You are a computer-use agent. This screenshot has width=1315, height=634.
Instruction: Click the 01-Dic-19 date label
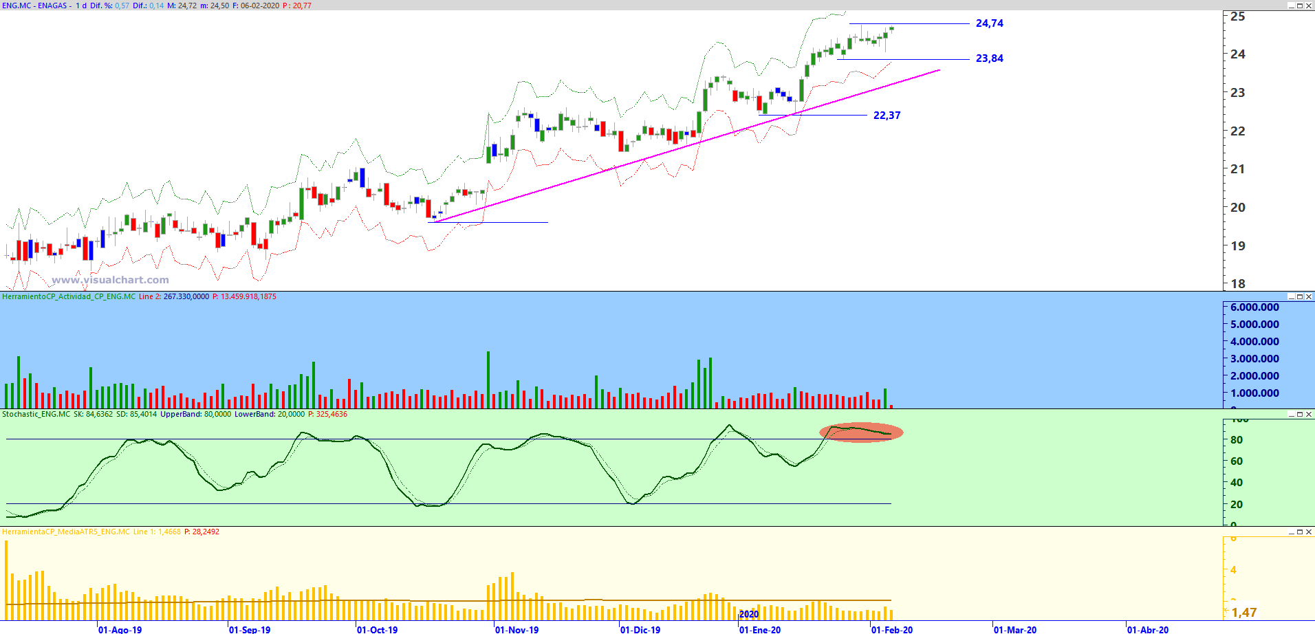pos(640,629)
